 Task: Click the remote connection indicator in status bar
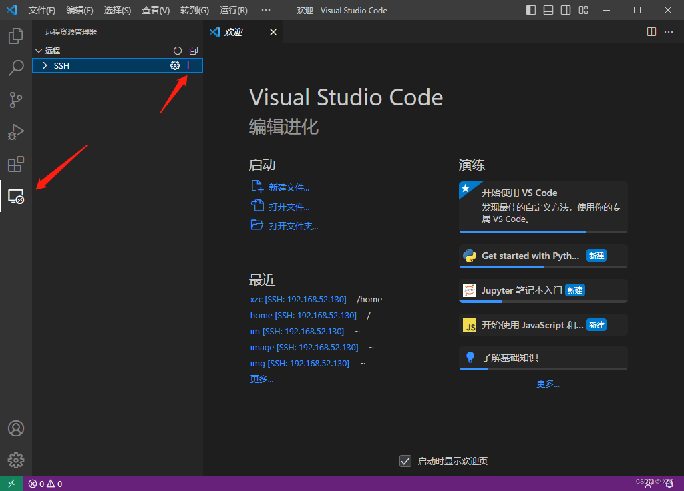pyautogui.click(x=11, y=482)
